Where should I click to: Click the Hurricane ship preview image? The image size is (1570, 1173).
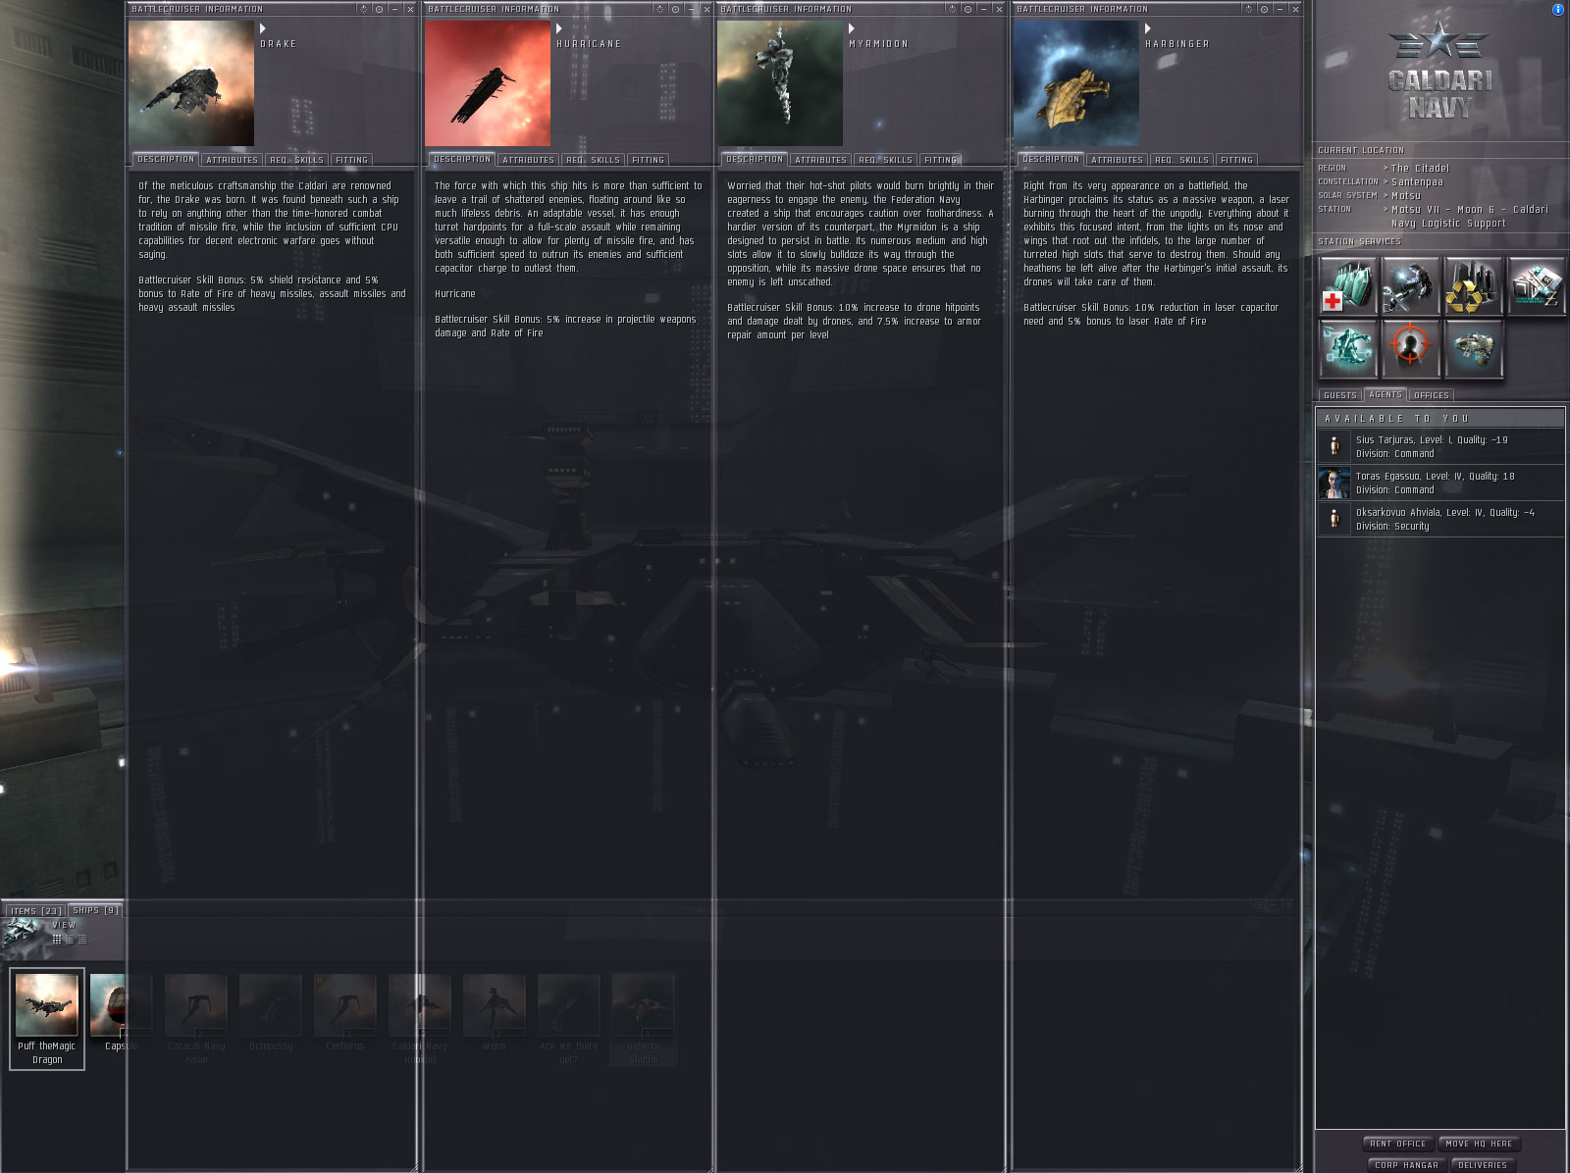click(488, 83)
